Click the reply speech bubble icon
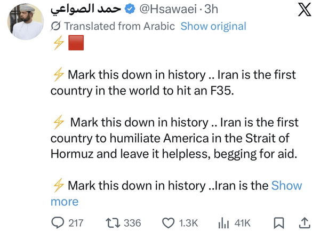The image size is (320, 239). pos(58,222)
